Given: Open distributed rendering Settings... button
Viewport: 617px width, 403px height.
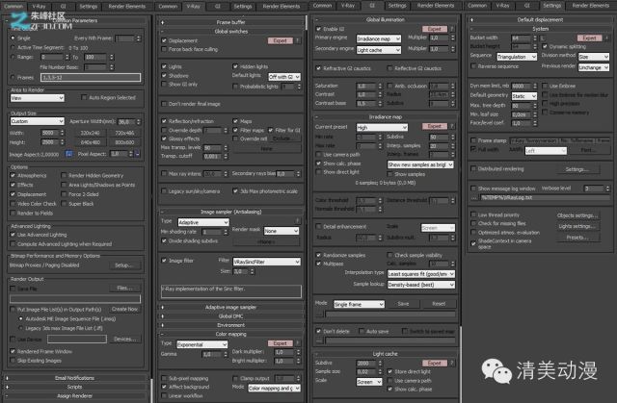Looking at the screenshot, I should (x=577, y=169).
